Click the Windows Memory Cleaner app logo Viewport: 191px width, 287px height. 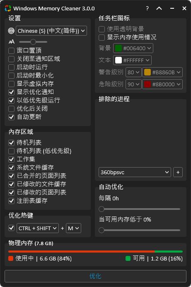click(8, 8)
